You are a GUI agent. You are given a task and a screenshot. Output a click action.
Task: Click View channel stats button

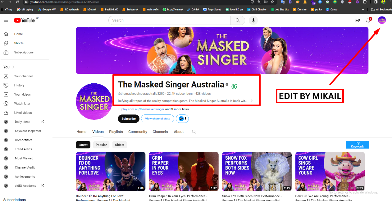click(157, 119)
